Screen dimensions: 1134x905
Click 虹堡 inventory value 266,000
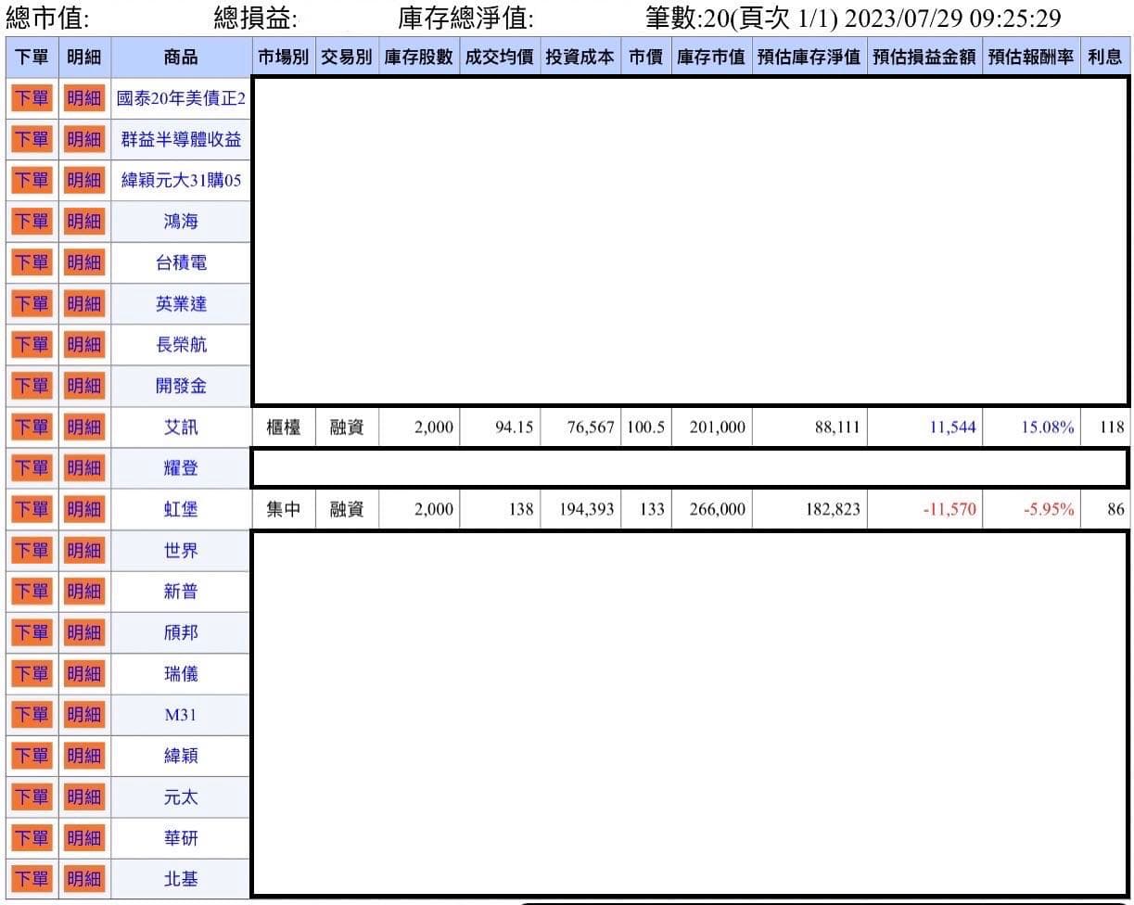click(718, 509)
